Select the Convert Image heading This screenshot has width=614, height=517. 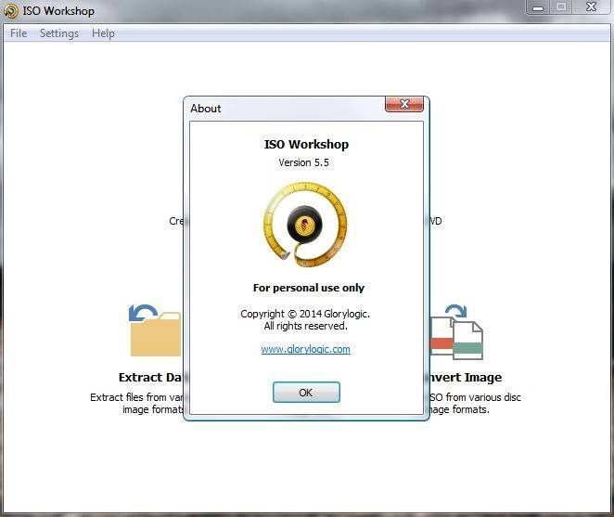coord(464,378)
